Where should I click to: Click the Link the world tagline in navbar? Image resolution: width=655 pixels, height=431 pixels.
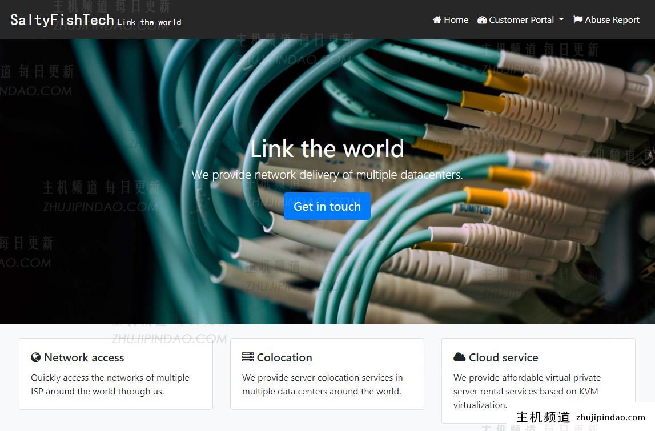[x=149, y=22]
